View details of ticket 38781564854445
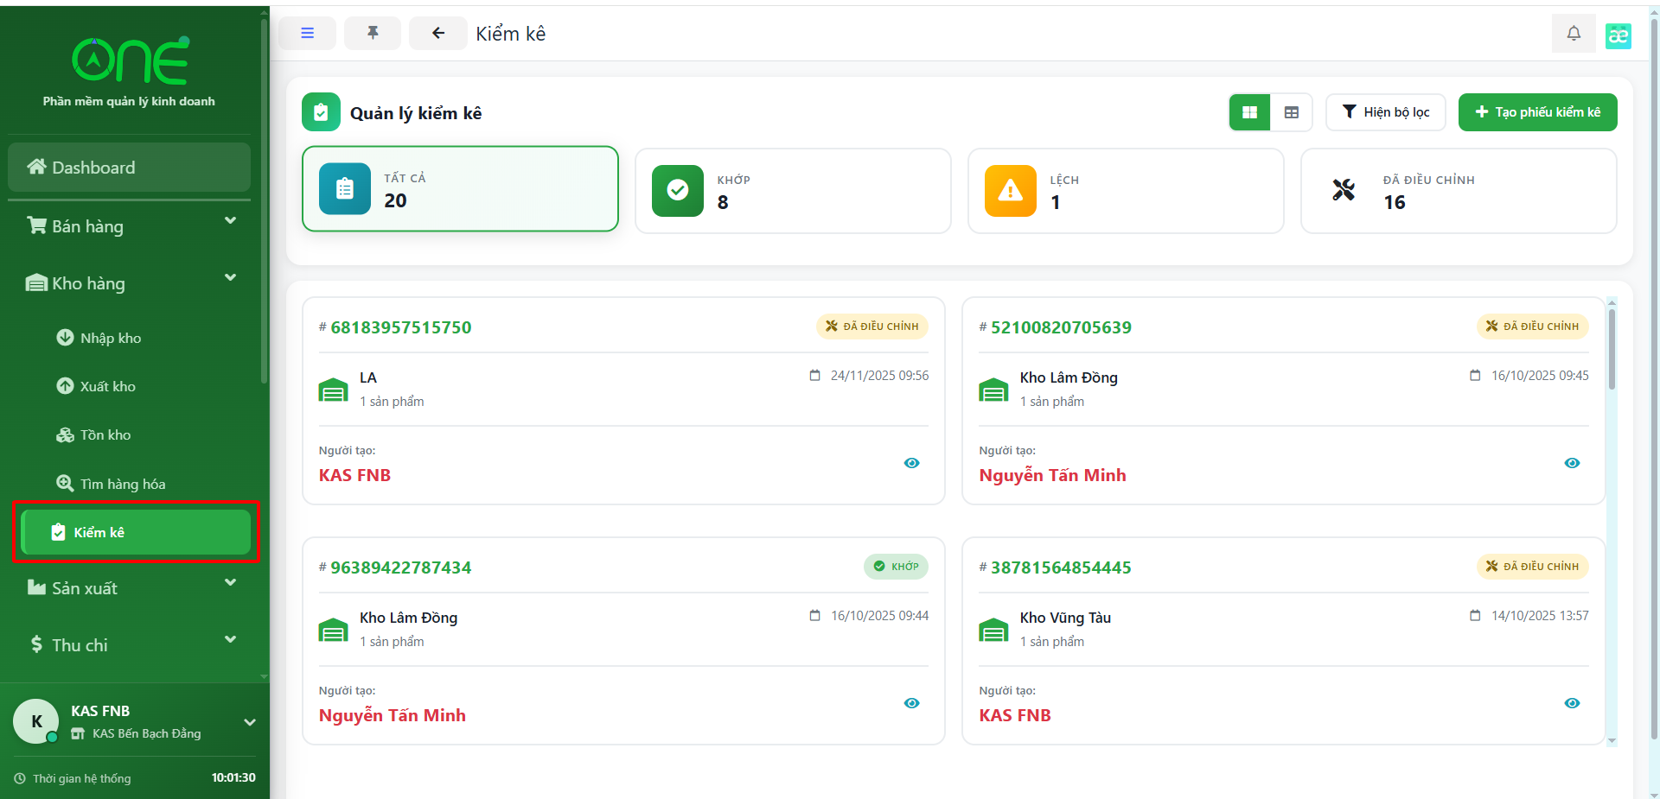 1571,703
